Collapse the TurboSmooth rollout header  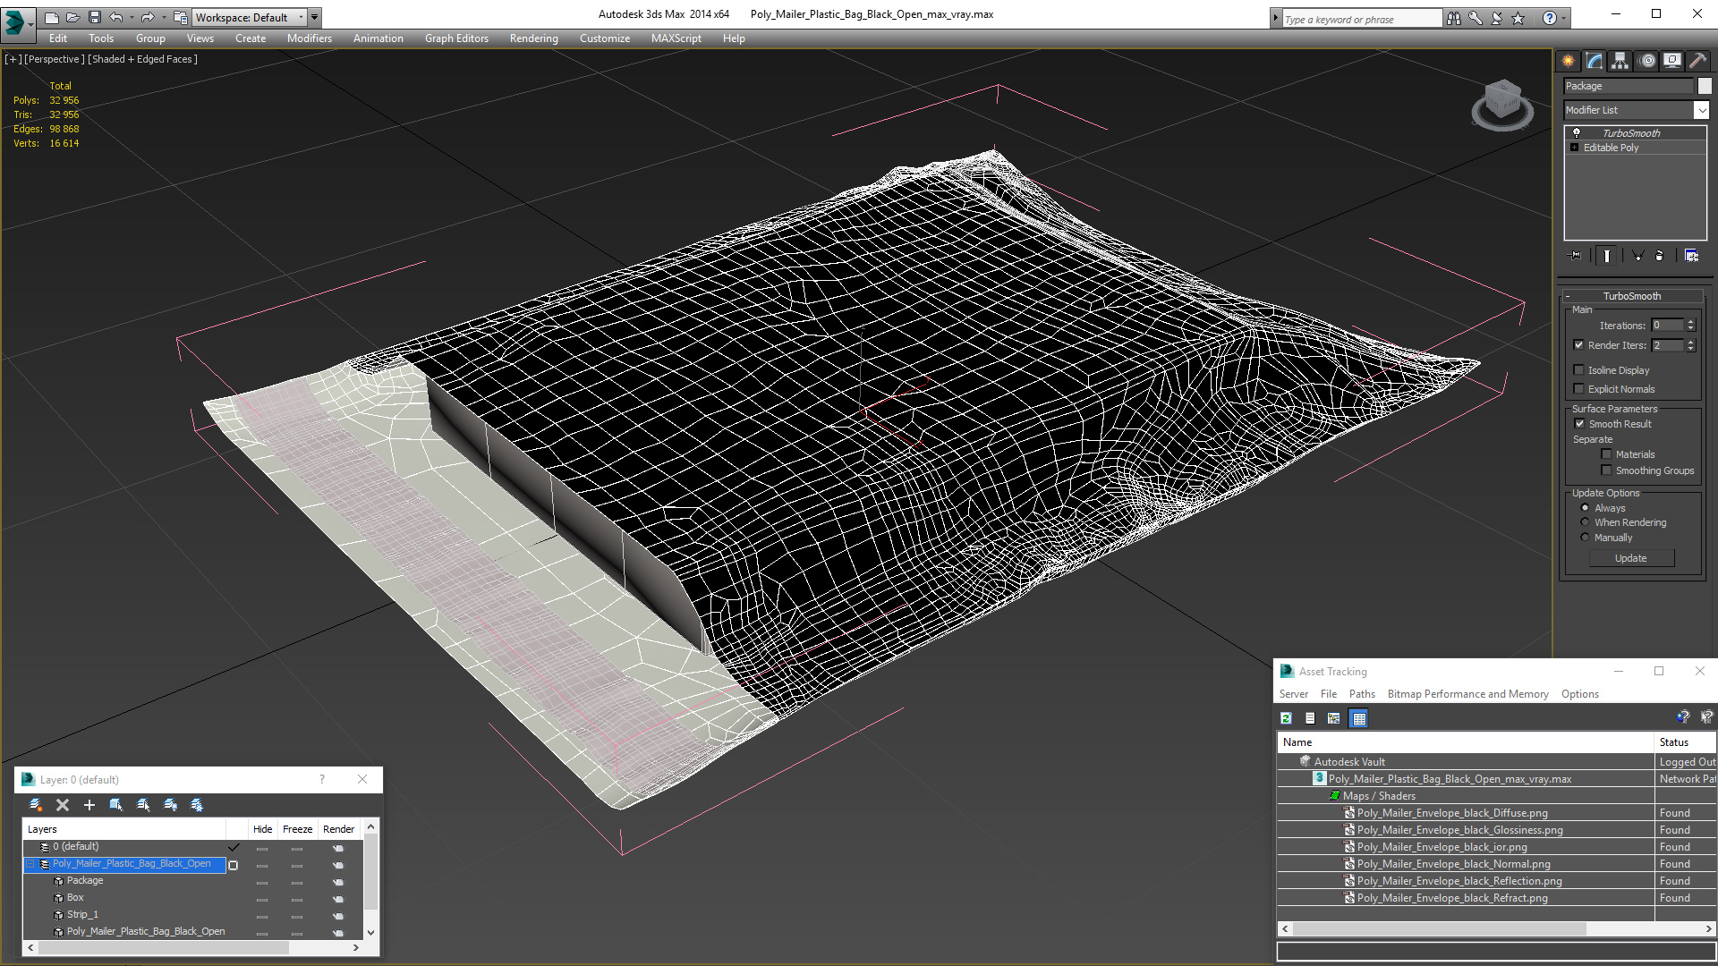coord(1632,296)
